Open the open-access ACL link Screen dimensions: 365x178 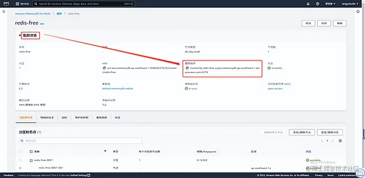click(275, 89)
